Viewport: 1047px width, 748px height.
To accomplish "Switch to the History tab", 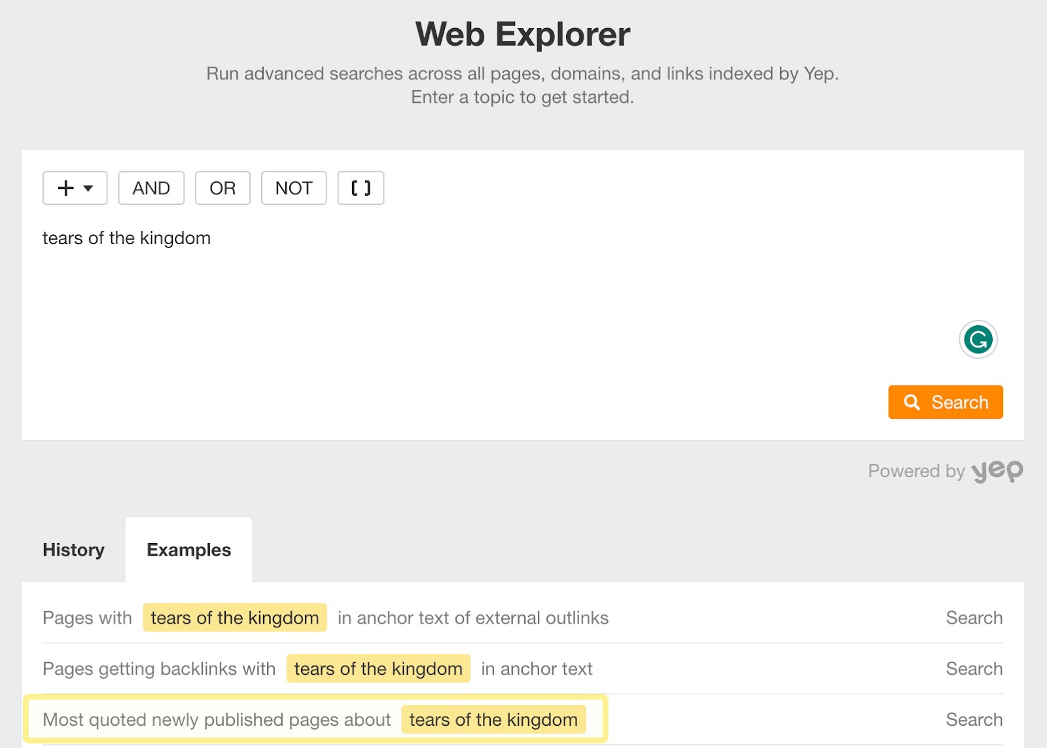I will pos(73,550).
